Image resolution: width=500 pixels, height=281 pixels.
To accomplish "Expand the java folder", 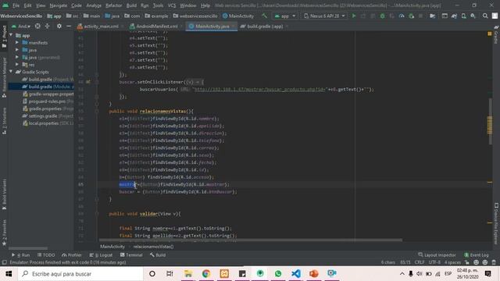I will pos(17,50).
